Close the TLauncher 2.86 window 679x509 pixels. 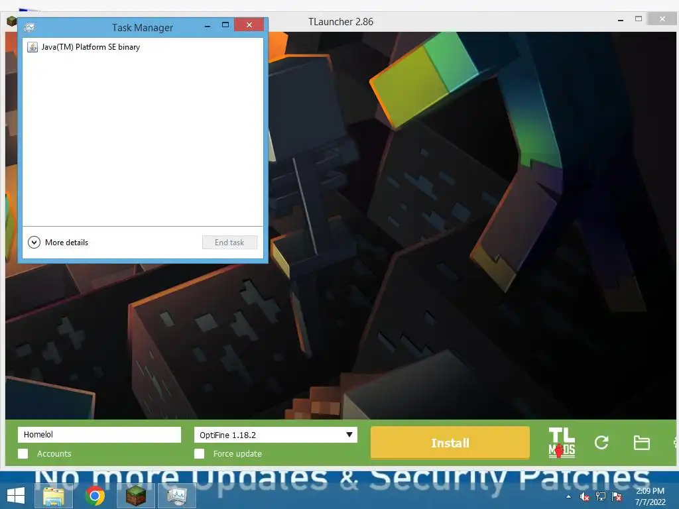(x=662, y=19)
